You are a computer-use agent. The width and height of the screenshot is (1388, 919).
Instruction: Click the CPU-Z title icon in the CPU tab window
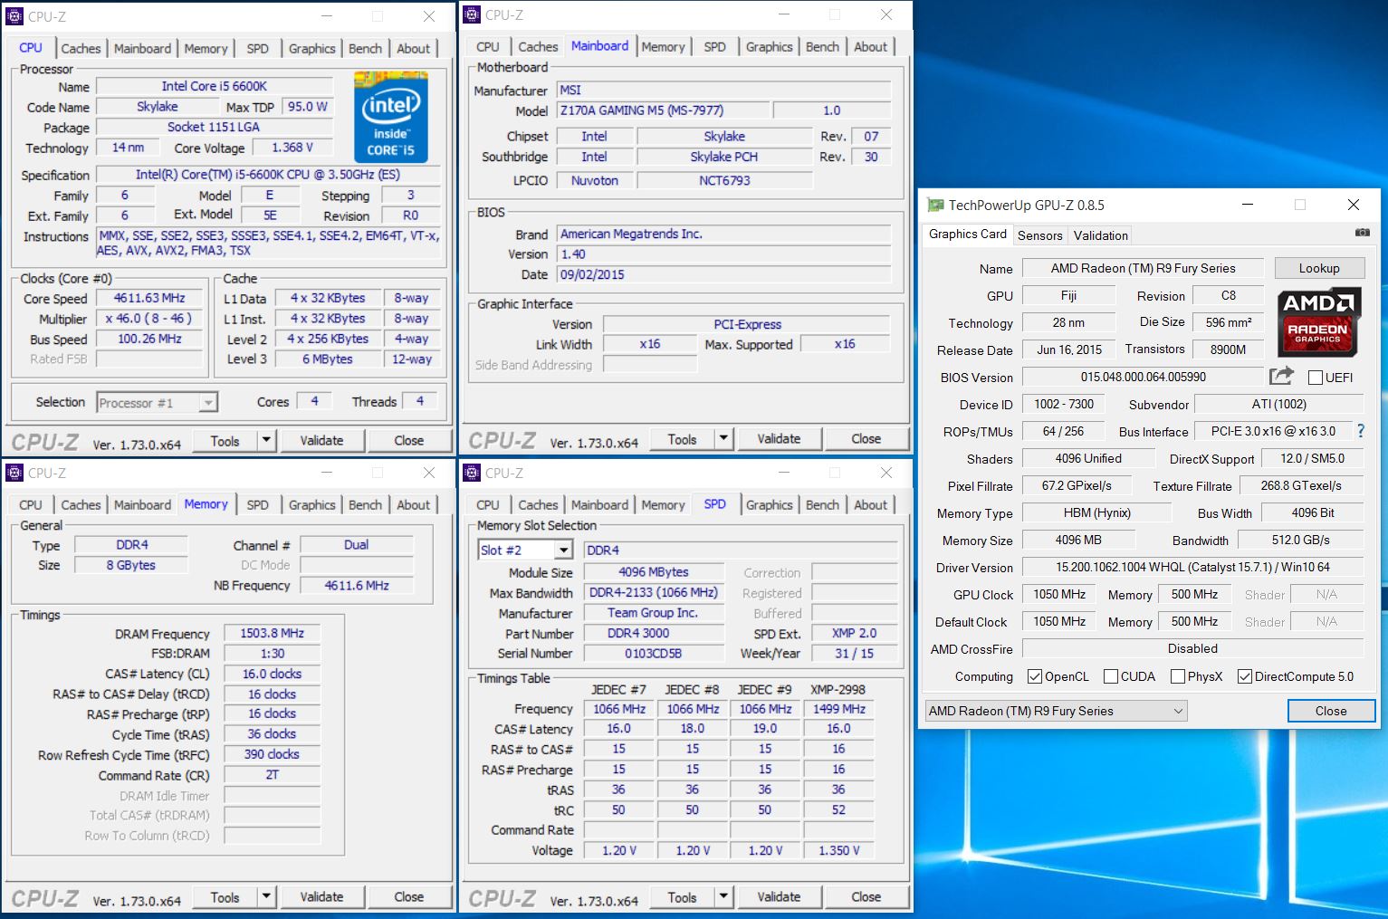pos(14,16)
